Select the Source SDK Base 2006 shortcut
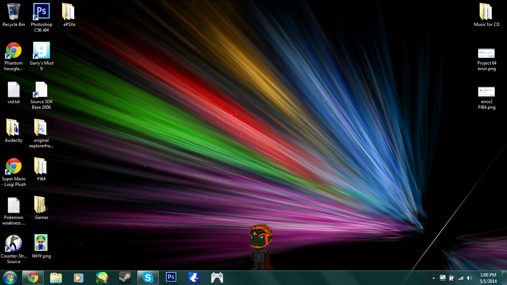The height and width of the screenshot is (285, 507). tap(41, 95)
